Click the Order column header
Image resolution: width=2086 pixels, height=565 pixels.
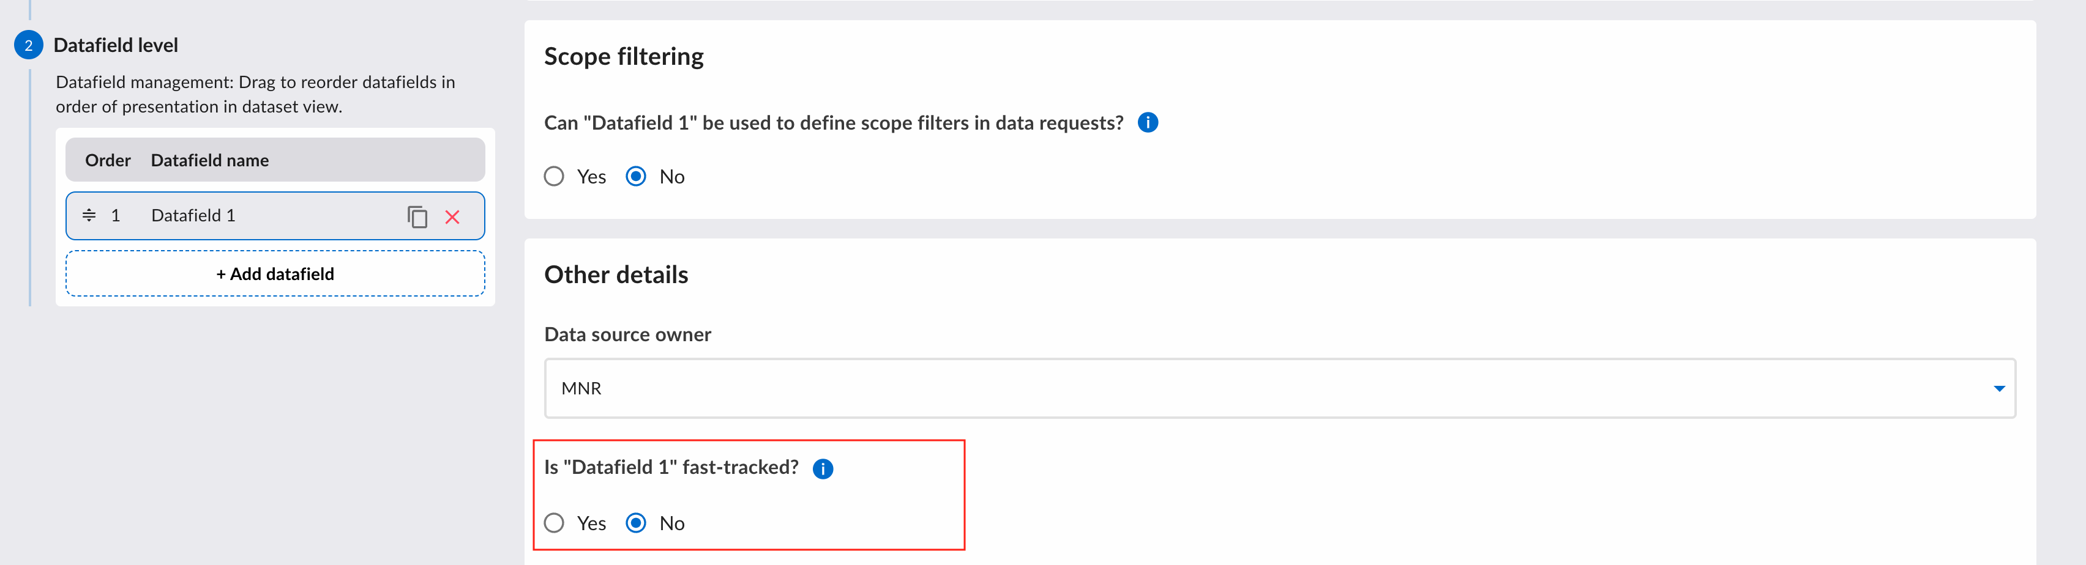pos(108,160)
